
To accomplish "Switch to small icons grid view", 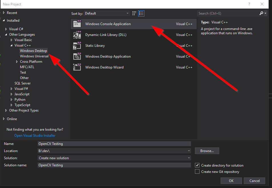I will pyautogui.click(x=134, y=13).
